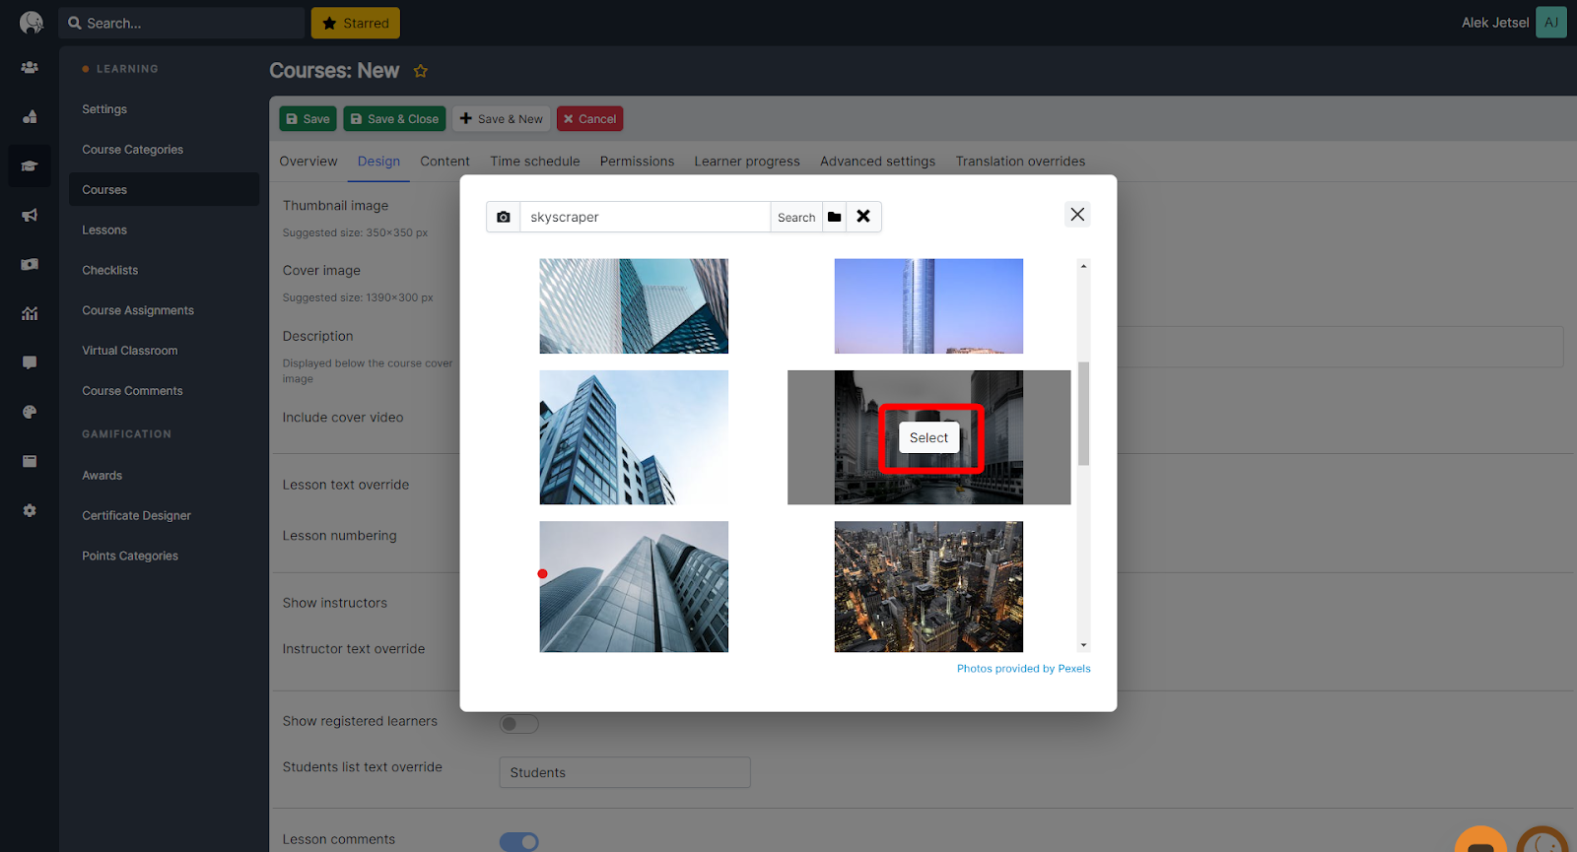The image size is (1577, 852).
Task: Open the graduation cap learning sidebar icon
Action: coord(30,165)
